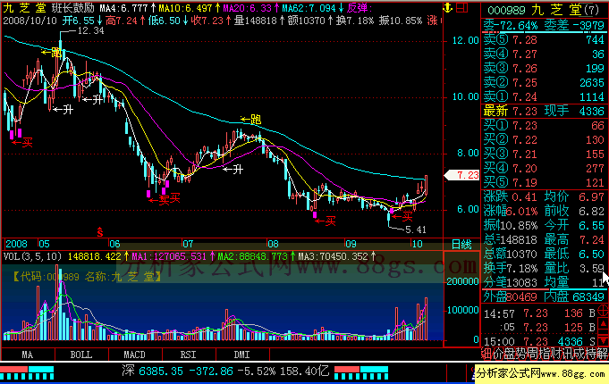The width and height of the screenshot is (609, 384).
Task: Open the 势 trend tab
Action: [x=521, y=354]
